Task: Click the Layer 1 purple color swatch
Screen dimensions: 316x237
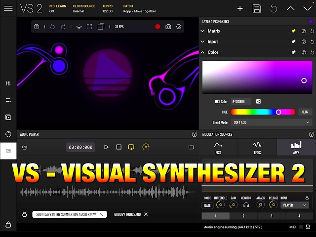Action: tap(311, 21)
